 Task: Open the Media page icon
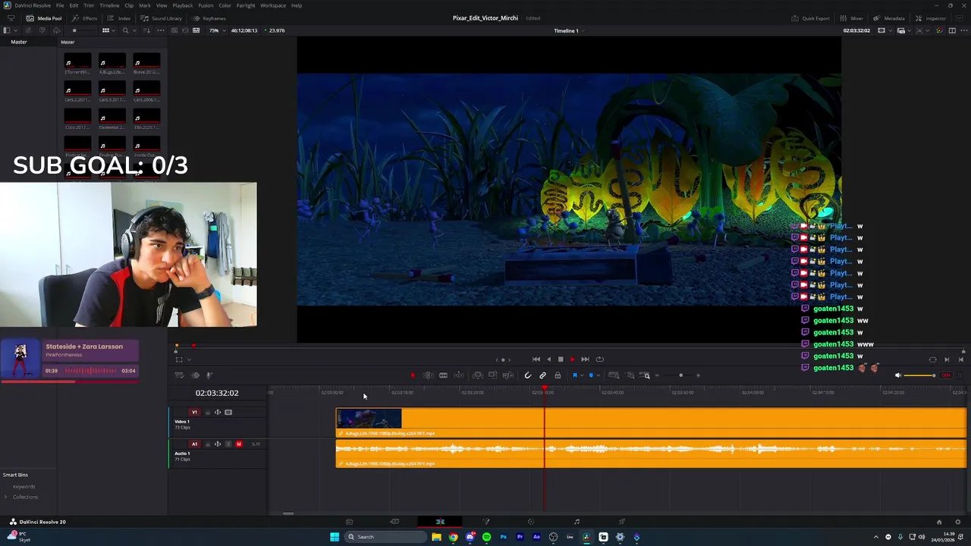tap(349, 522)
